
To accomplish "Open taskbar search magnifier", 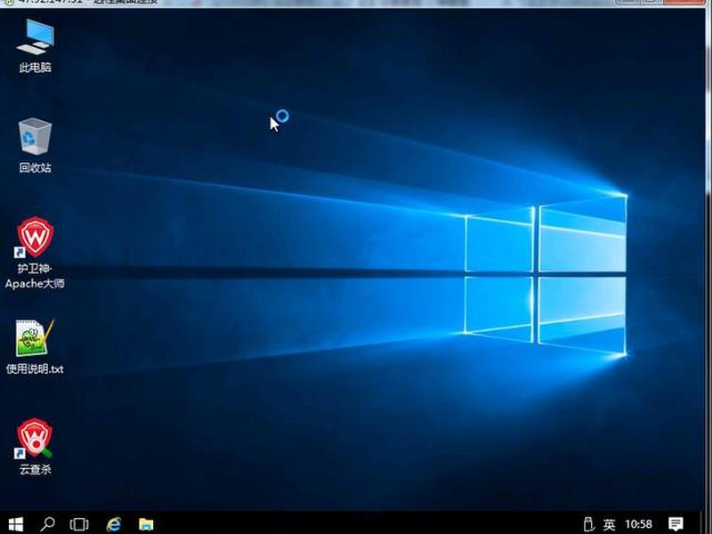I will pos(47,524).
